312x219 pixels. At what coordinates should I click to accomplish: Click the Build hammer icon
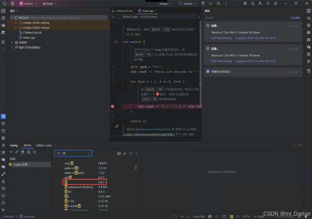tap(203, 4)
